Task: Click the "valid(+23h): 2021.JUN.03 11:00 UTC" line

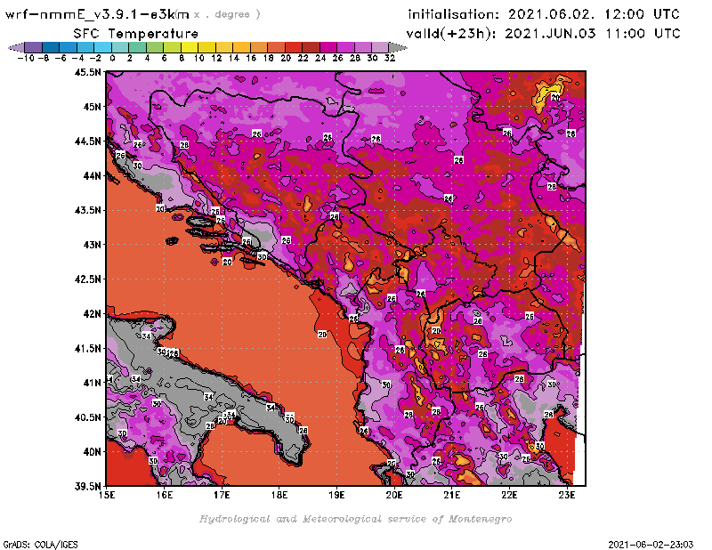Action: click(544, 33)
